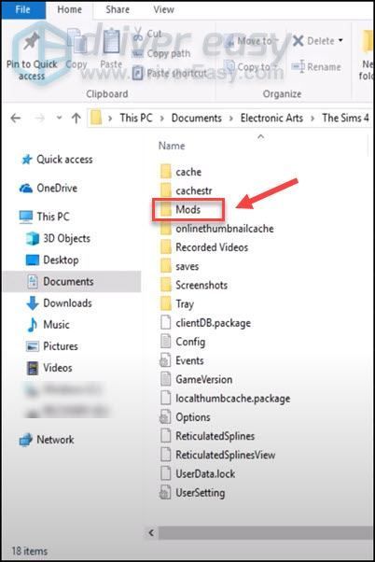Click the Pin to Quick access icon
The width and height of the screenshot is (375, 562).
[x=32, y=42]
